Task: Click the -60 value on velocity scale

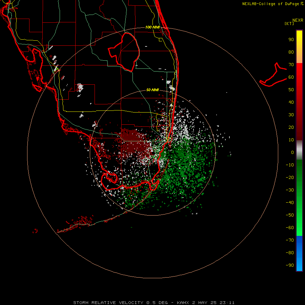Action: point(290,228)
